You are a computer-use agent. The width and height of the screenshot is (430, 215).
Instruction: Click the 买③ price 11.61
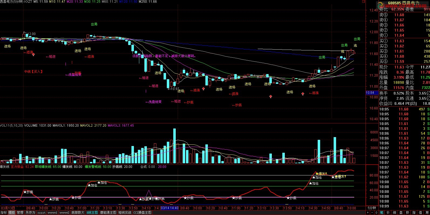click(399, 51)
